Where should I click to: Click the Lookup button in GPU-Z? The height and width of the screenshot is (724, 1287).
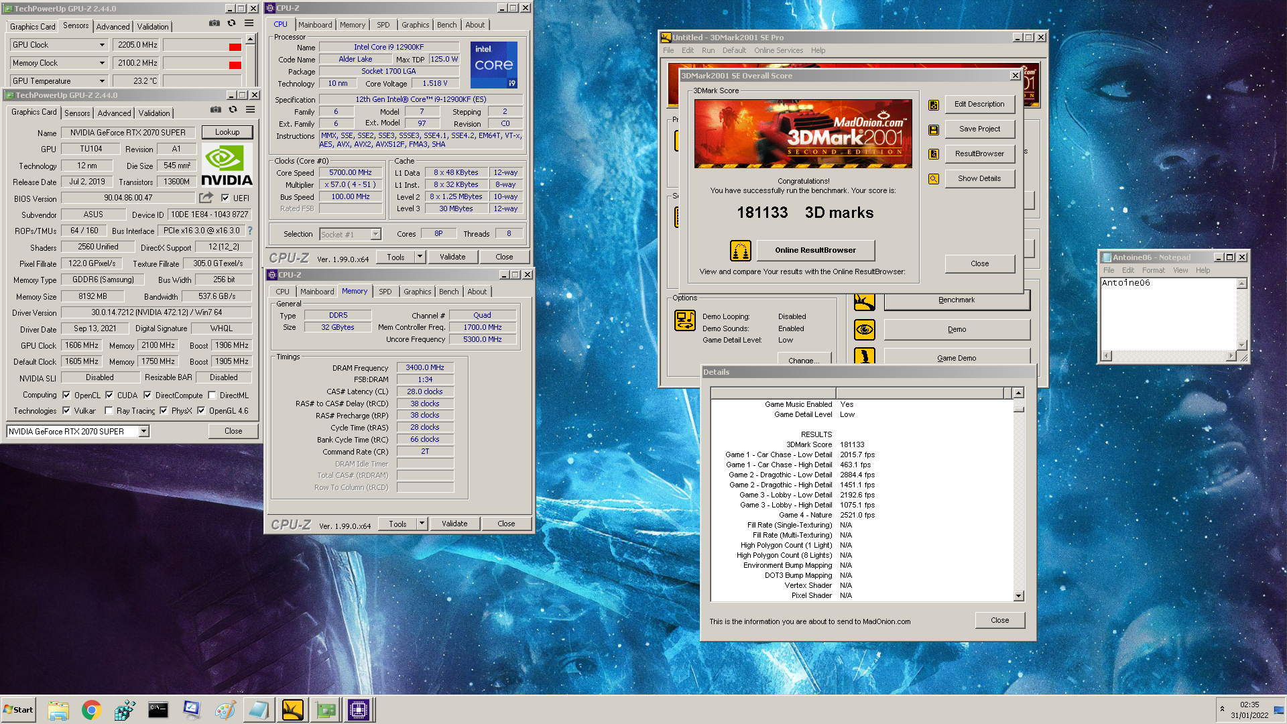coord(227,132)
